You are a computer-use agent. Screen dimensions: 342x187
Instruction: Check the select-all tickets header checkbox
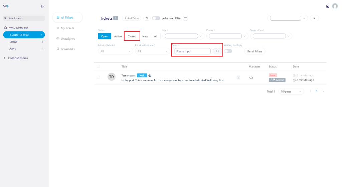[x=98, y=66]
